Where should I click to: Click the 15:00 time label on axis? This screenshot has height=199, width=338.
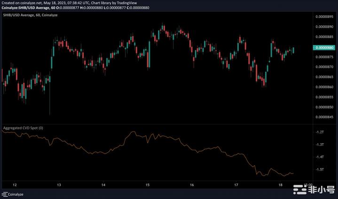(x=308, y=184)
